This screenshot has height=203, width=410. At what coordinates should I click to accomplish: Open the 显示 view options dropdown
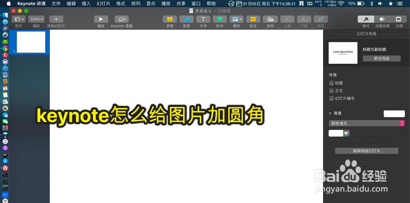tap(18, 19)
